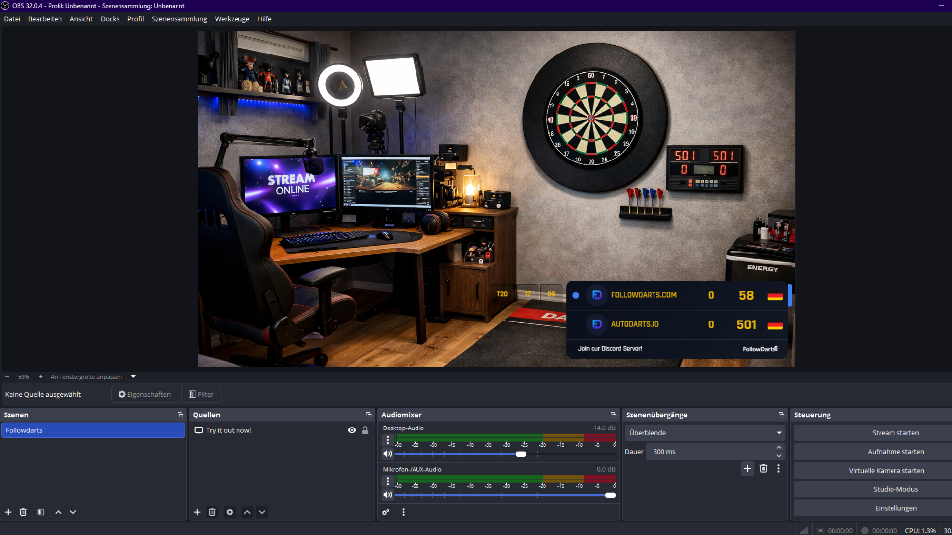This screenshot has height=535, width=952.
Task: Open OBS Einstellungen
Action: [896, 508]
